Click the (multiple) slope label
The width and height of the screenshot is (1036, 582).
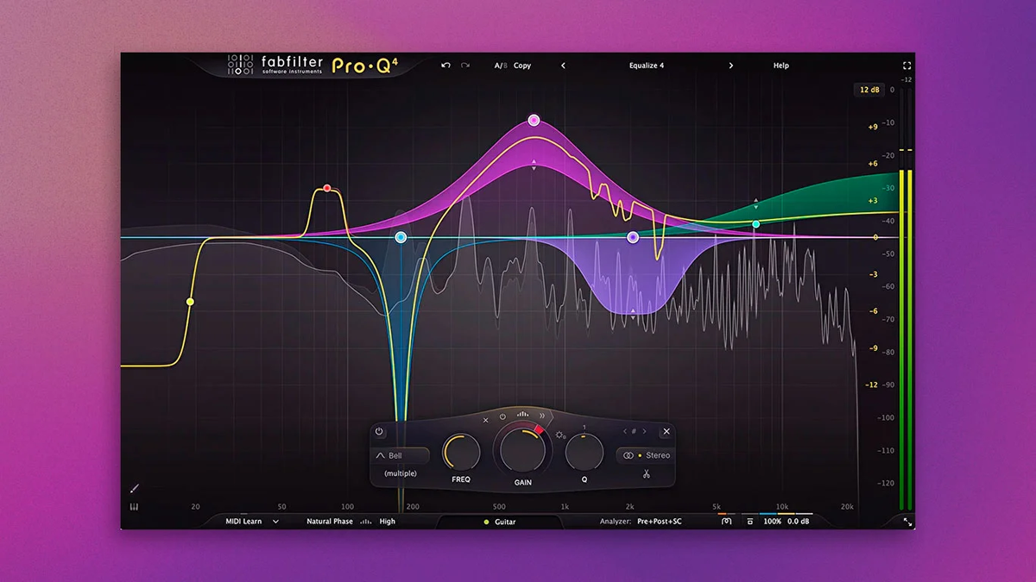pyautogui.click(x=401, y=473)
